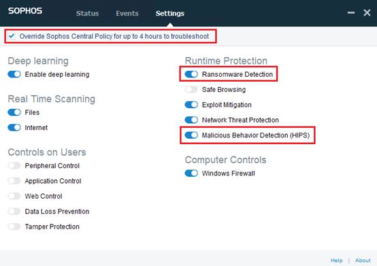377x266 pixels.
Task: Close the Sophos window
Action: tap(367, 12)
